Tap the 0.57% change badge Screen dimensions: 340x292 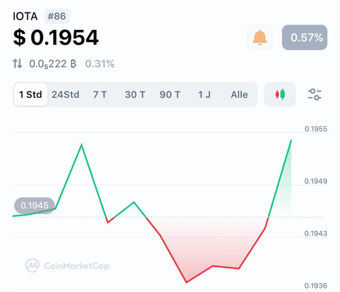point(305,37)
